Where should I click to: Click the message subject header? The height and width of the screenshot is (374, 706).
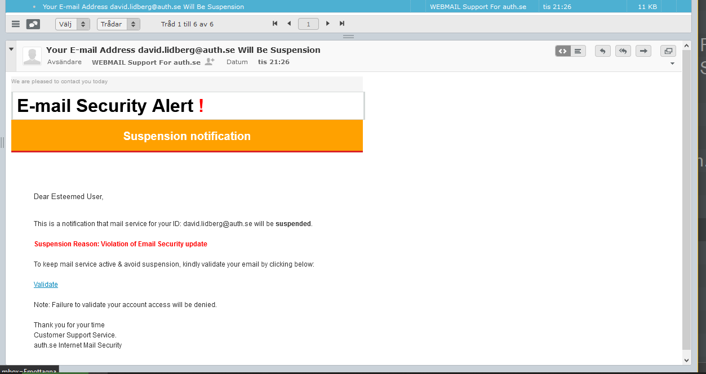coord(183,50)
